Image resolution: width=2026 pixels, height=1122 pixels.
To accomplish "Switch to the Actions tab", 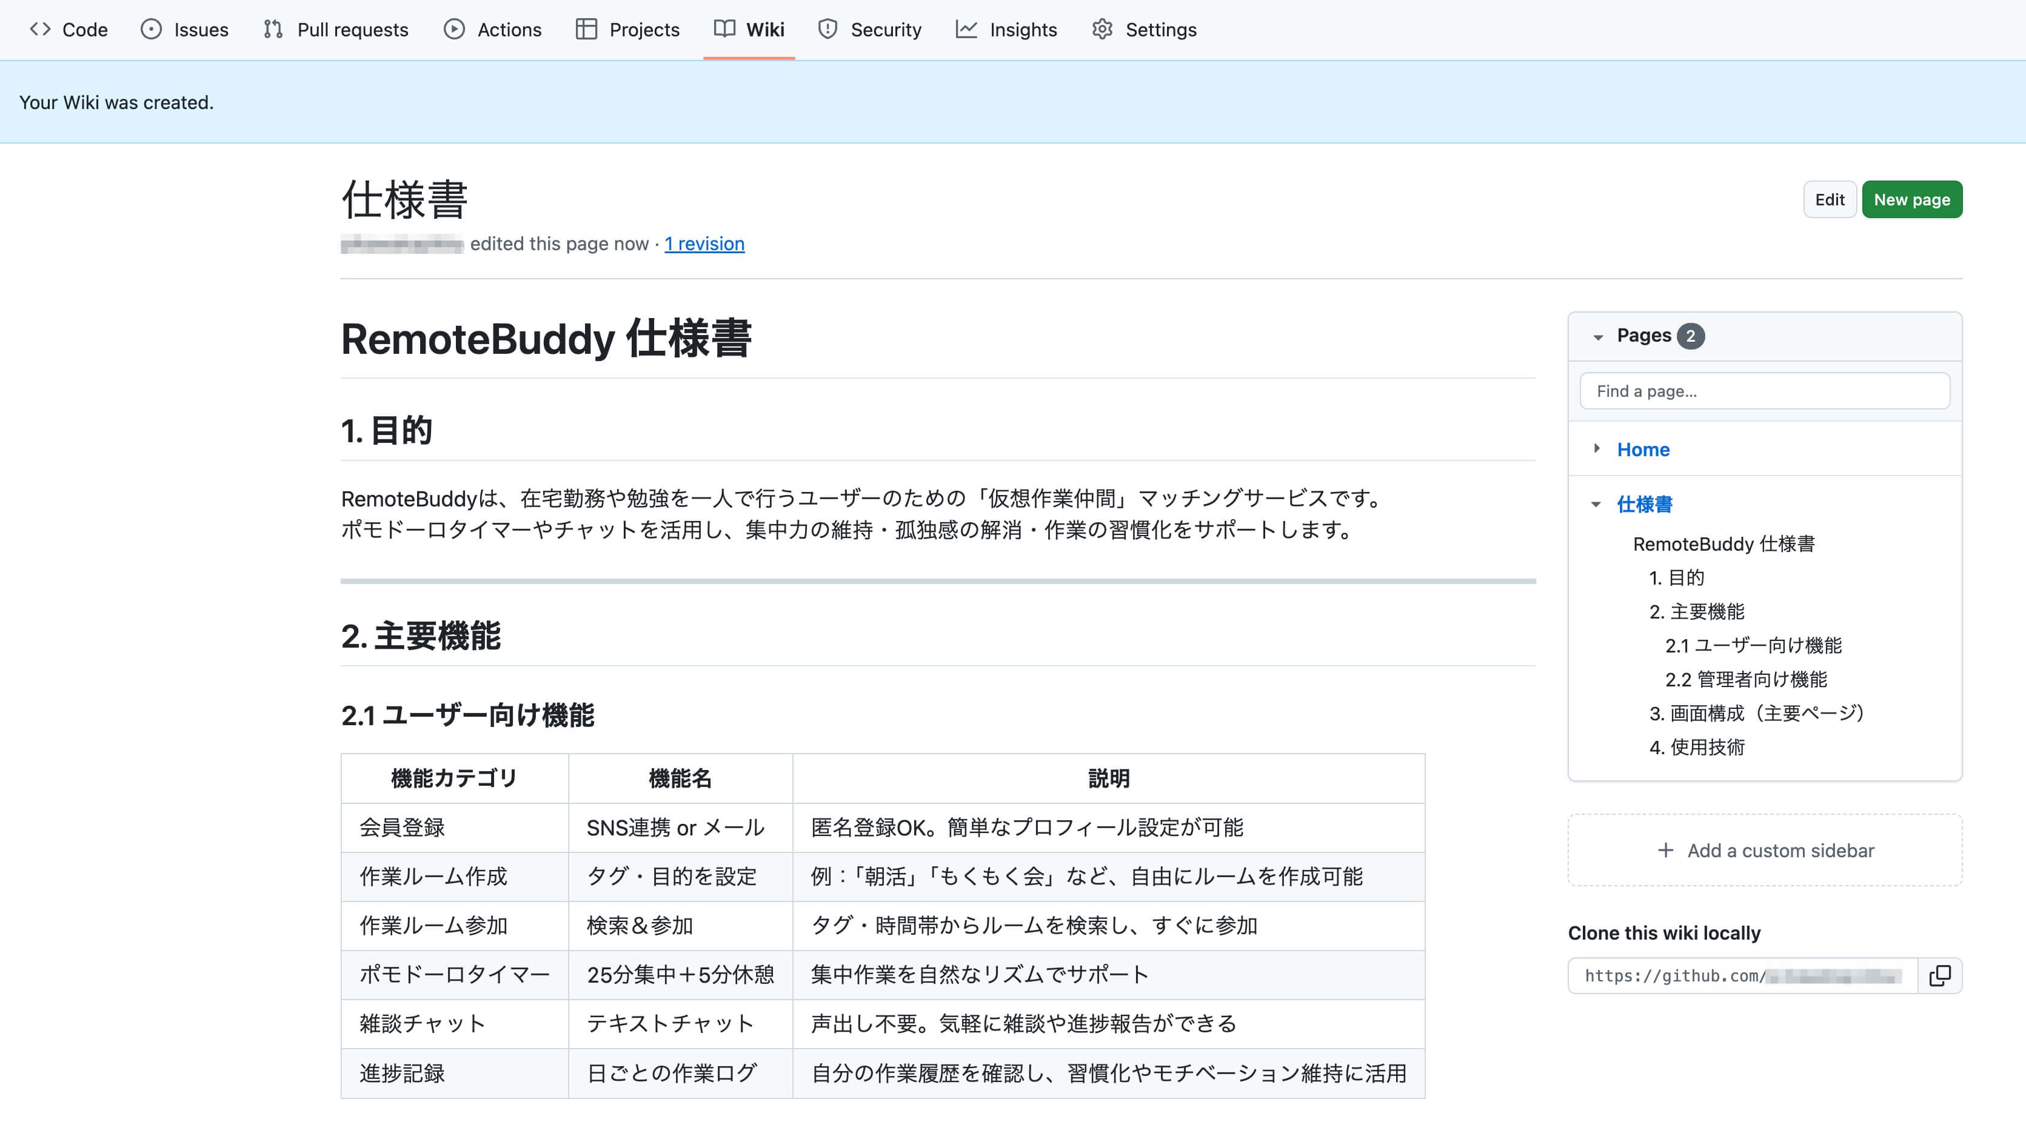I will pos(493,29).
